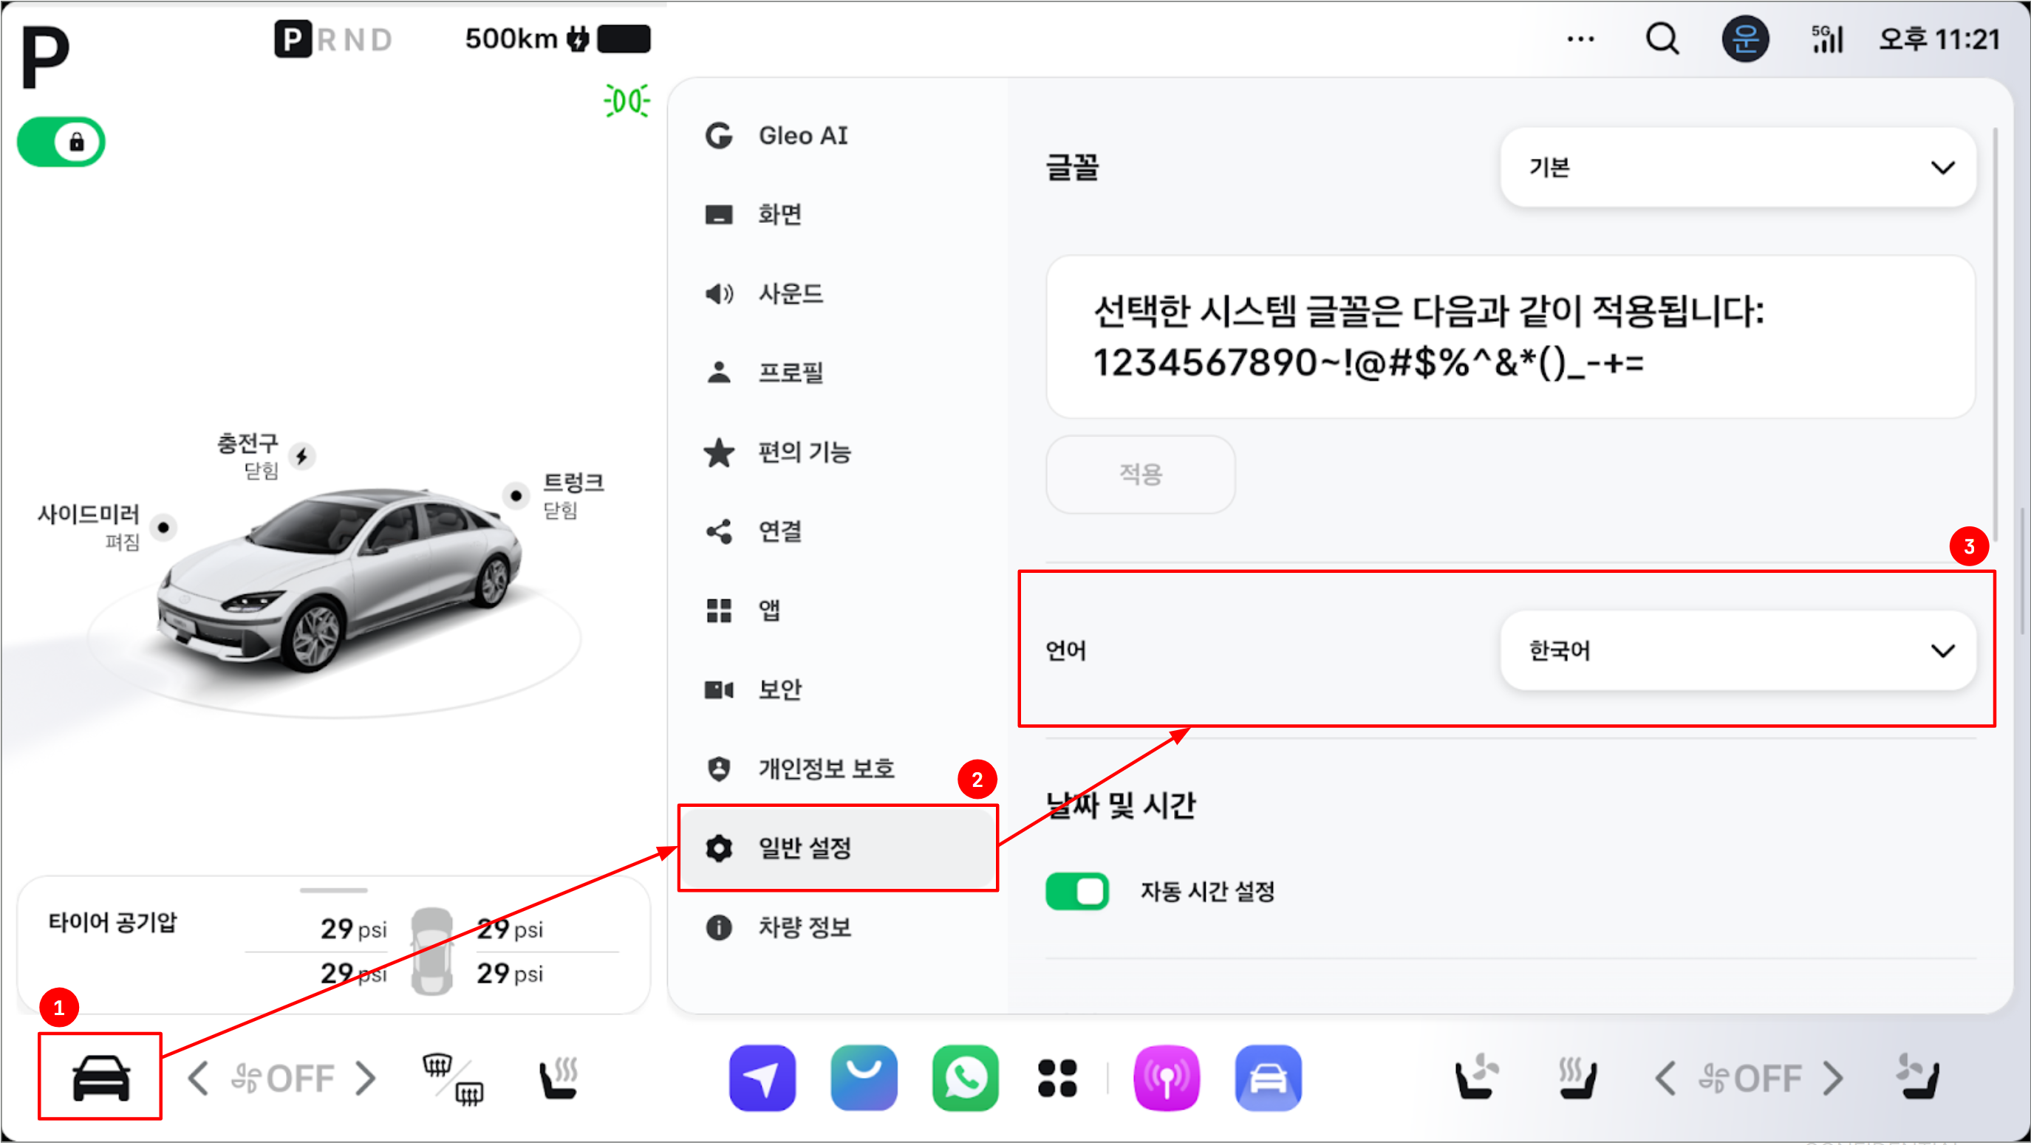
Task: Select the 화면 display menu
Action: [x=779, y=214]
